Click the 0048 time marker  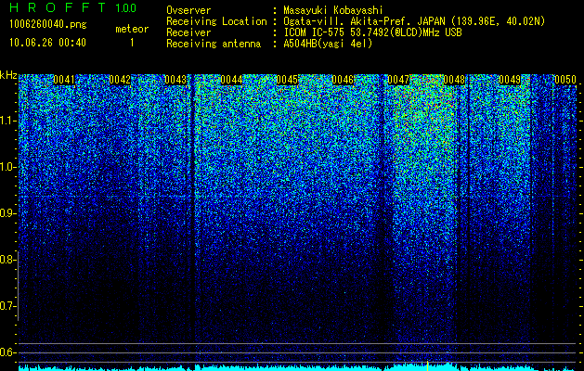click(454, 80)
